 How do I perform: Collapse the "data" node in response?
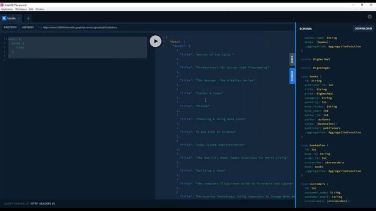click(x=164, y=42)
